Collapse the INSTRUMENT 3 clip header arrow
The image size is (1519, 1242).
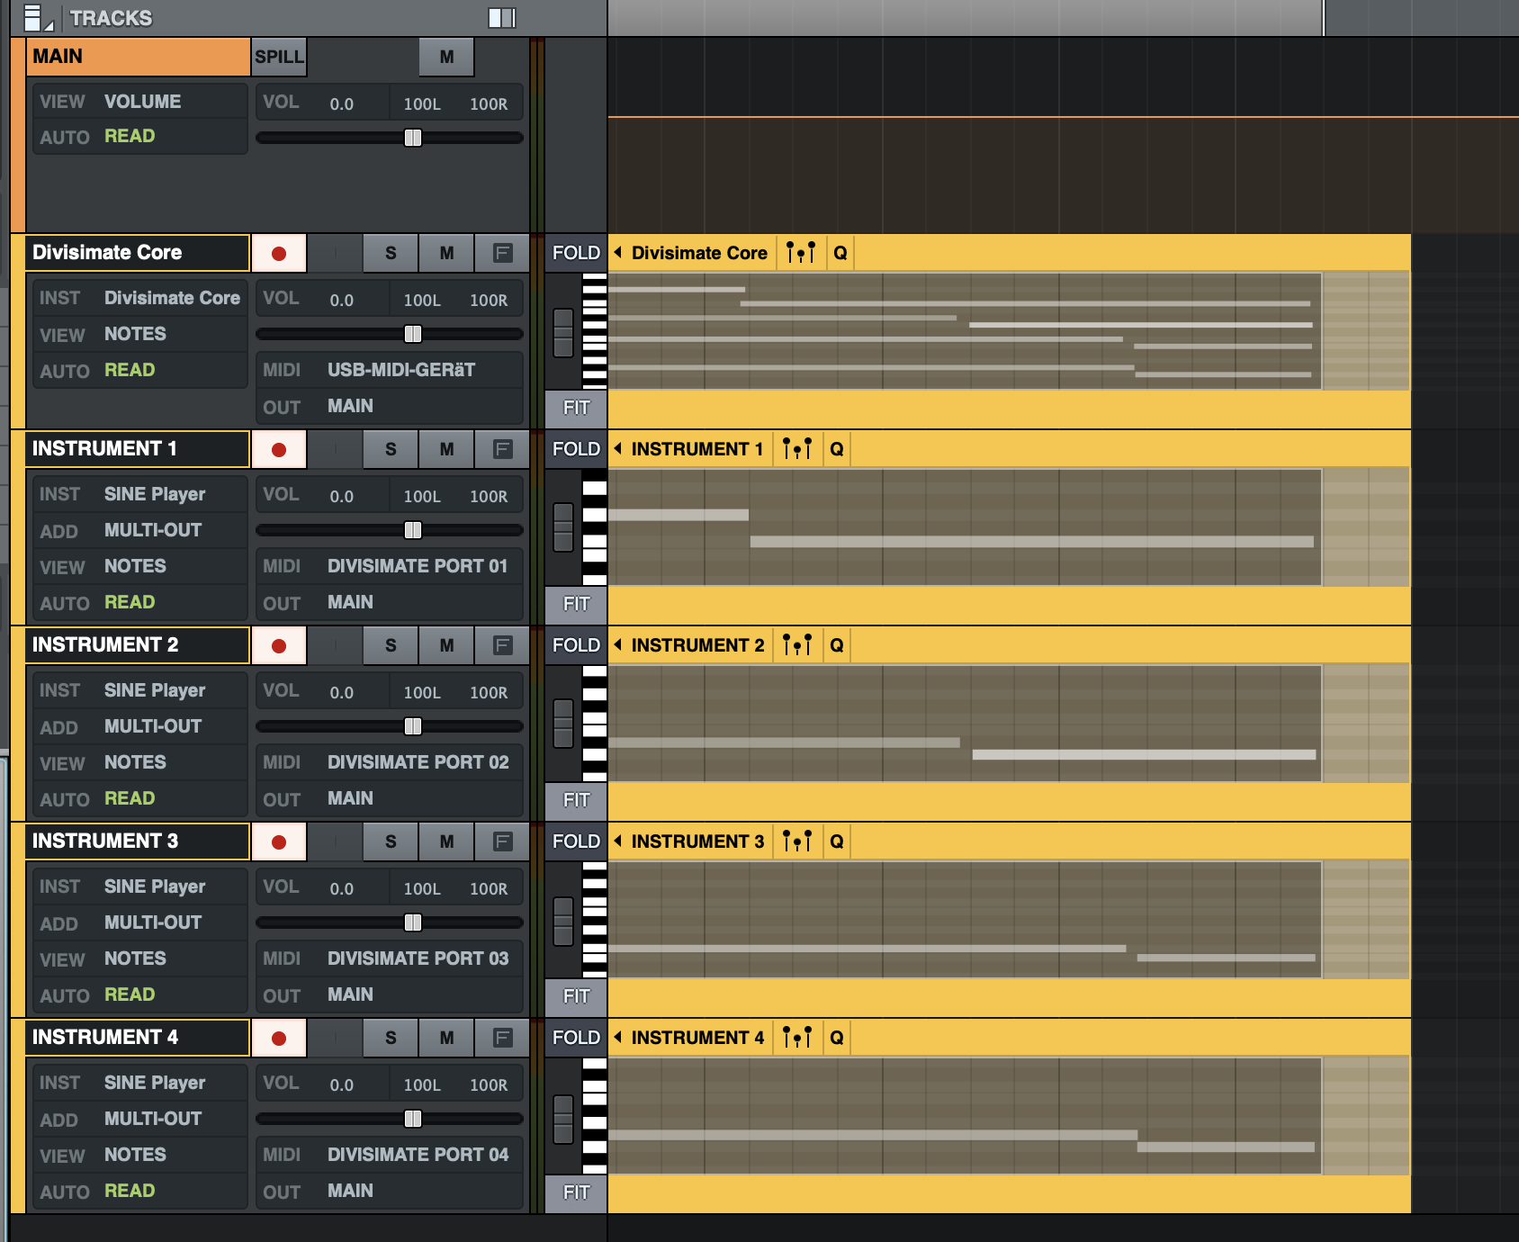point(618,841)
